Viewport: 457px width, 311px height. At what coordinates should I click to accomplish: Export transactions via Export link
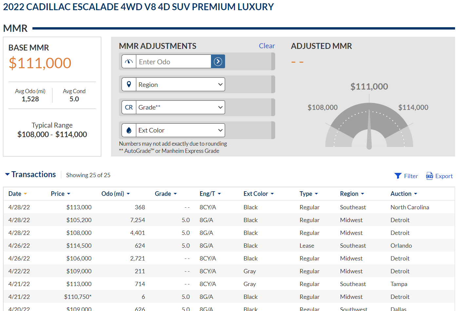pyautogui.click(x=444, y=176)
